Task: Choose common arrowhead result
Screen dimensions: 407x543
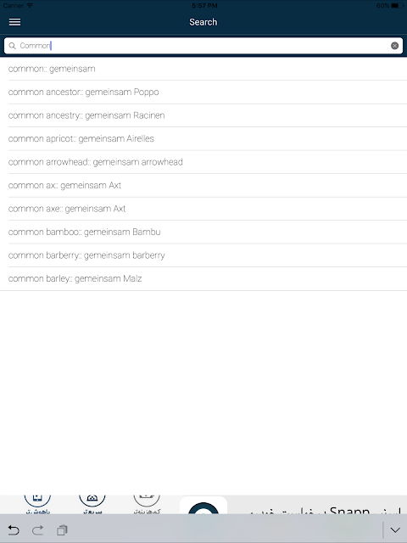Action: pyautogui.click(x=203, y=162)
